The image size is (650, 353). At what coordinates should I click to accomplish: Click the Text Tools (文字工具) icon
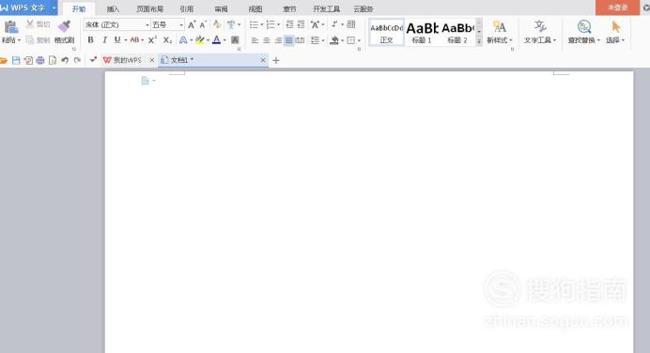point(540,27)
